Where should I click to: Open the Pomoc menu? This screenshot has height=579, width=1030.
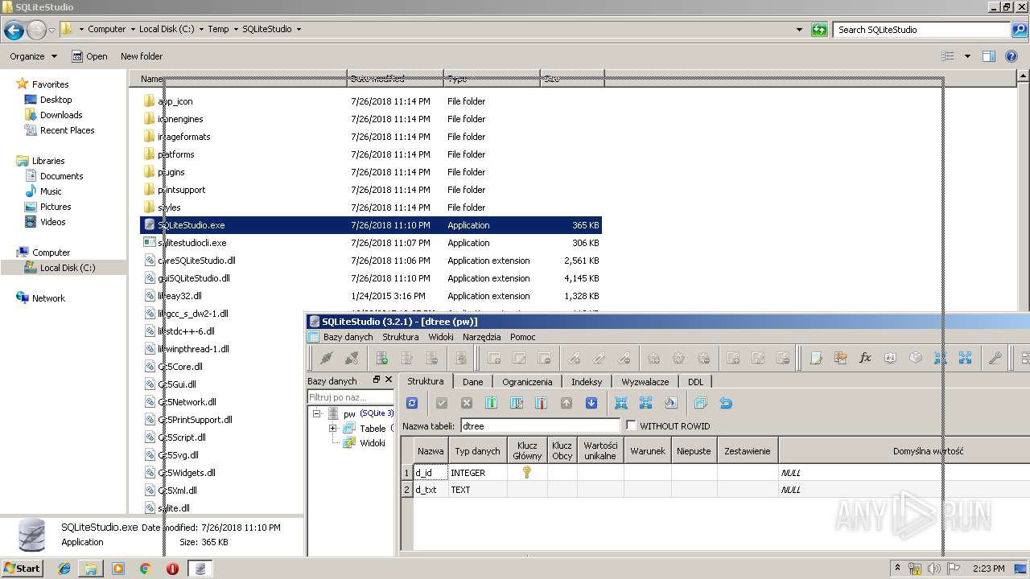[x=522, y=337]
